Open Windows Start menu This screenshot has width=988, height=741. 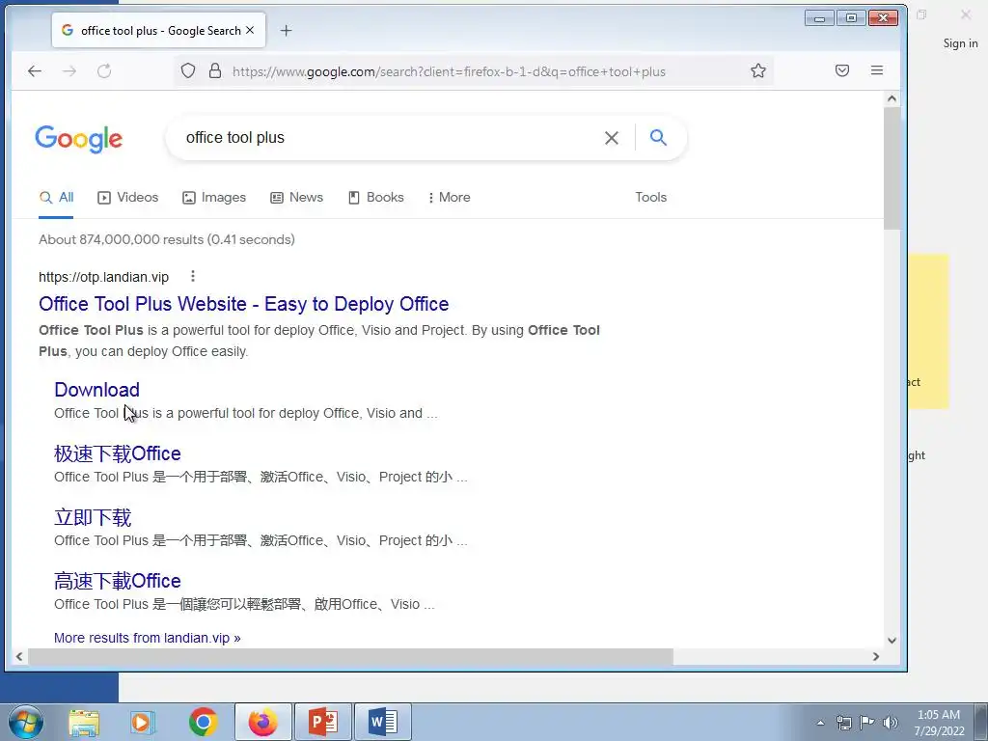[25, 722]
